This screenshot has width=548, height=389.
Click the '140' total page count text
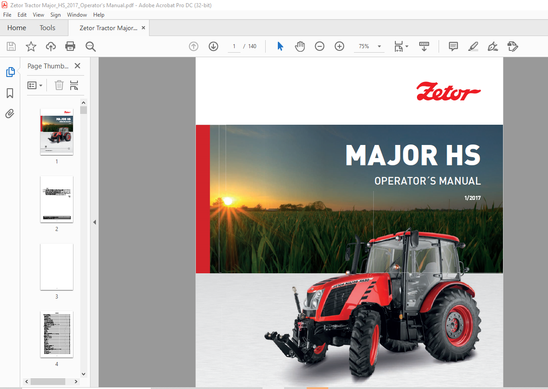pyautogui.click(x=252, y=46)
